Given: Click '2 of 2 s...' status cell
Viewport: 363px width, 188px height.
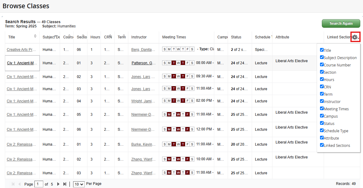Looking at the screenshot, I should [239, 50].
